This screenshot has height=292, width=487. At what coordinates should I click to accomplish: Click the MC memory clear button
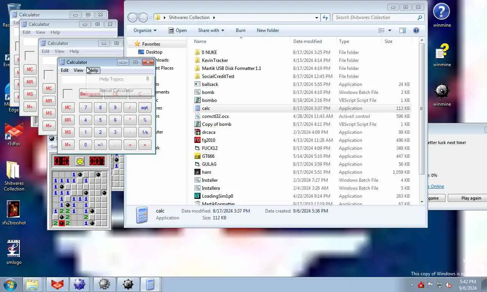coord(68,108)
